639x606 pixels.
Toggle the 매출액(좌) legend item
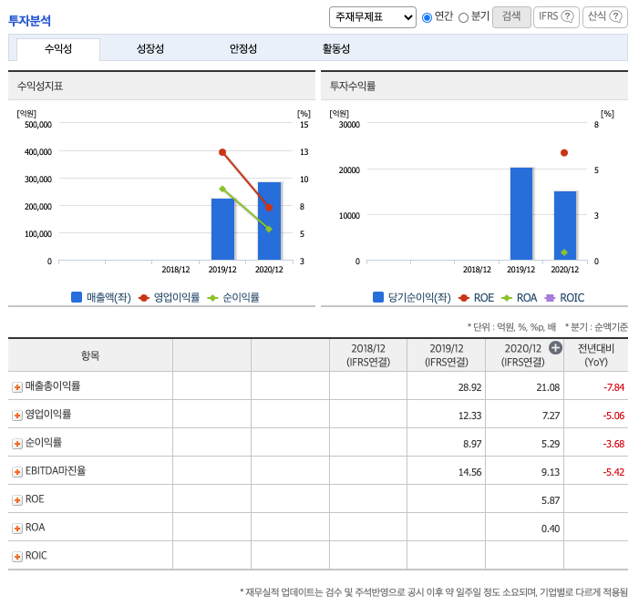[x=101, y=297]
